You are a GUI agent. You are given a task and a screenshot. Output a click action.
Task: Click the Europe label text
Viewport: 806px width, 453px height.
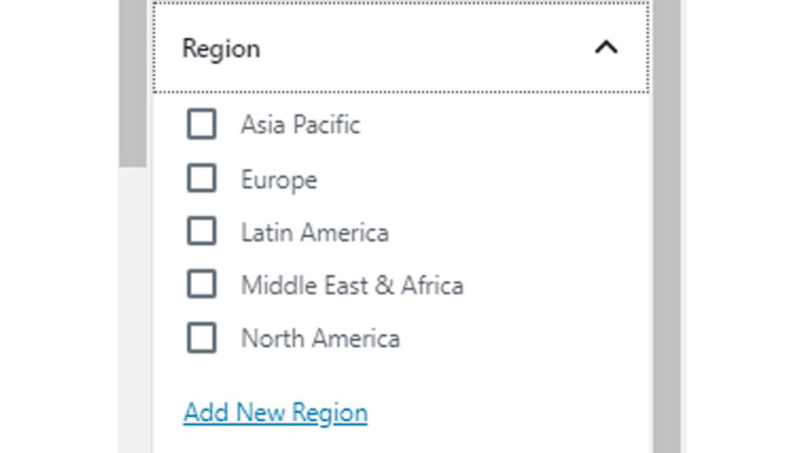click(x=279, y=179)
